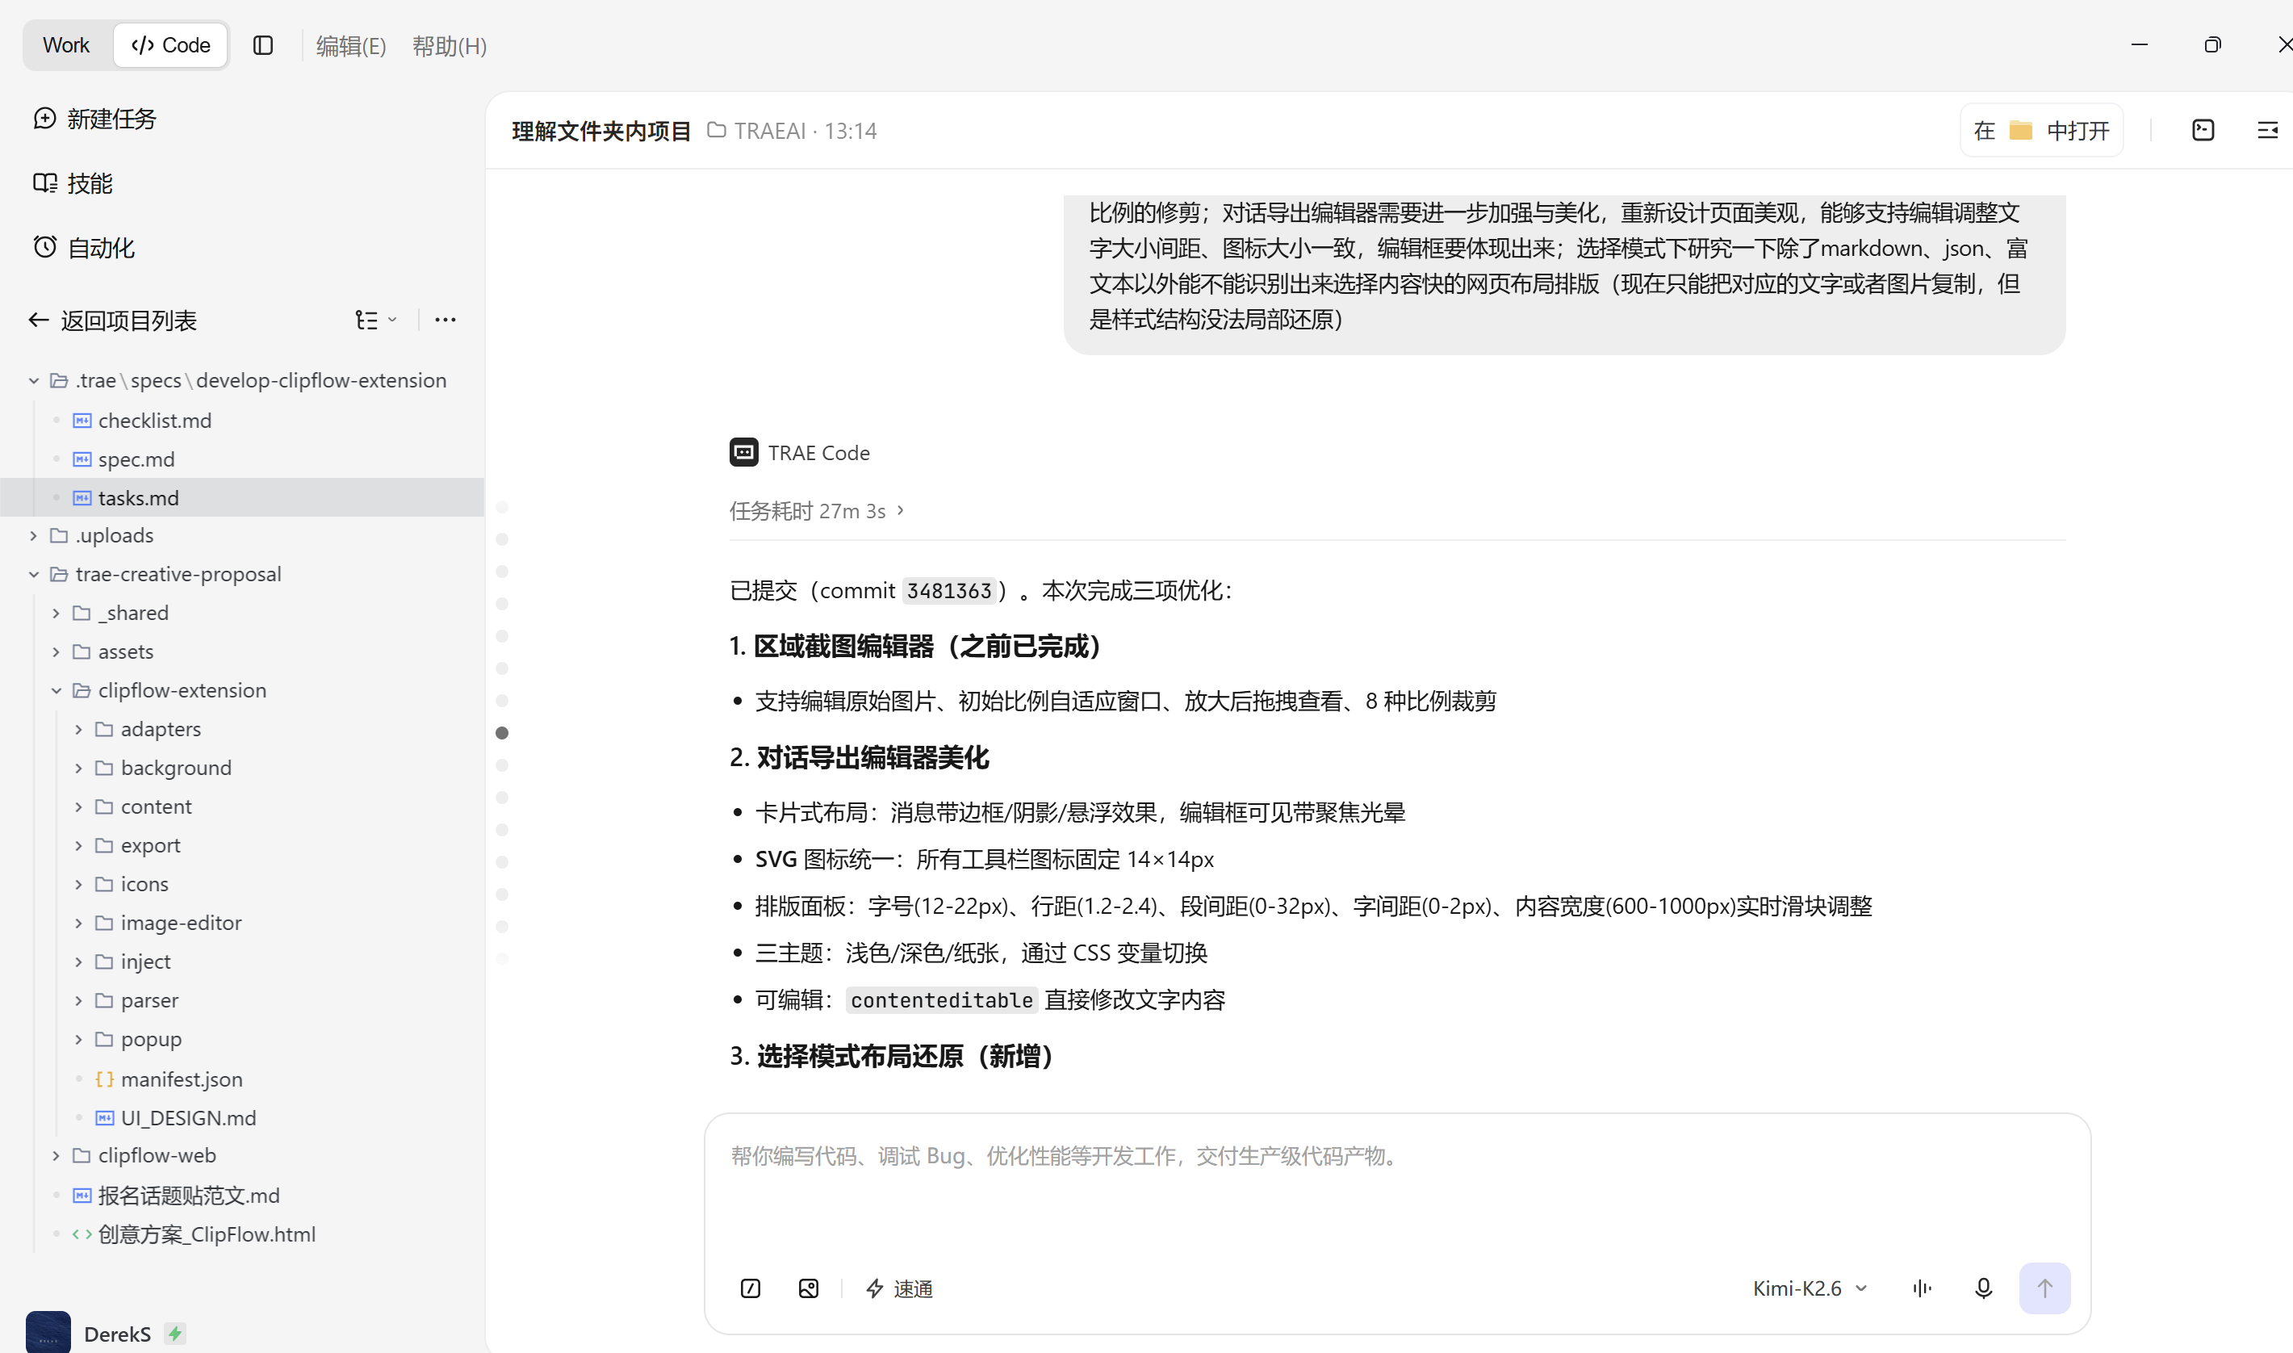Screen dimensions: 2293x1353
Task: Expand the image-editor folder
Action: pos(78,923)
